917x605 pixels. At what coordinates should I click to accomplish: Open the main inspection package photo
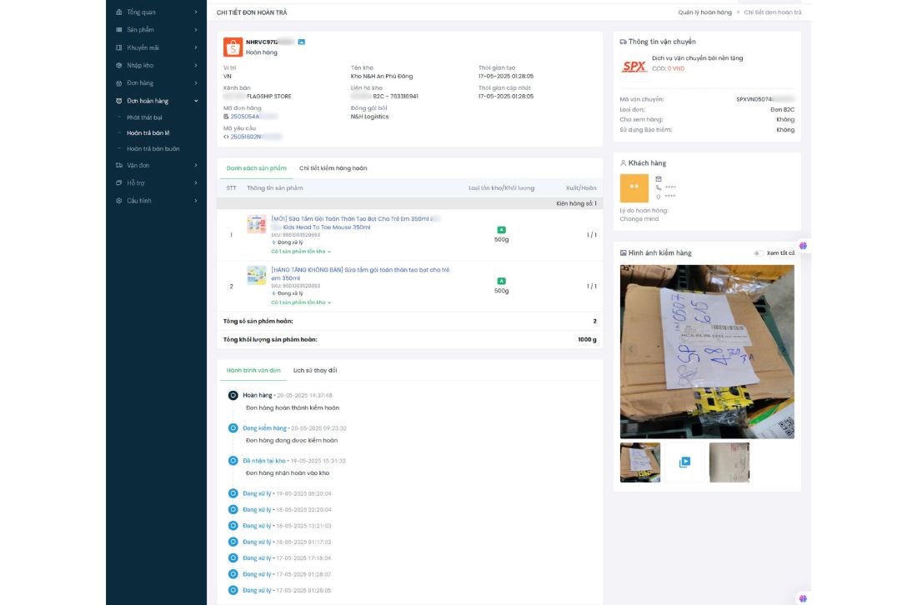(x=707, y=352)
